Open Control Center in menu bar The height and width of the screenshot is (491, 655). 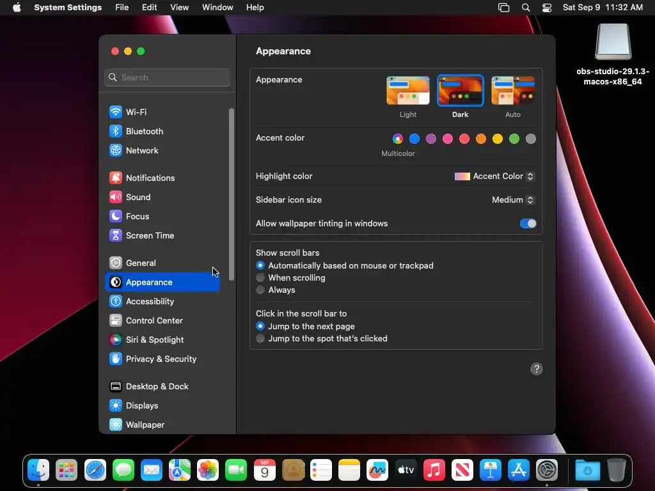tap(547, 8)
